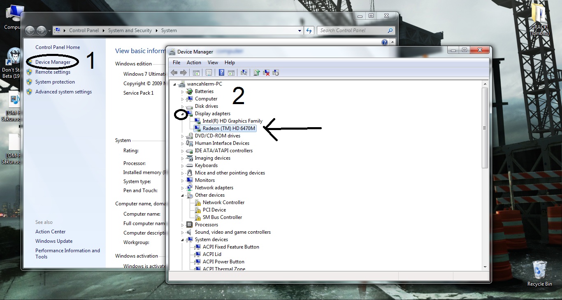Viewport: 562px width, 300px height.
Task: Open the Help menu in Device Manager
Action: tap(230, 63)
